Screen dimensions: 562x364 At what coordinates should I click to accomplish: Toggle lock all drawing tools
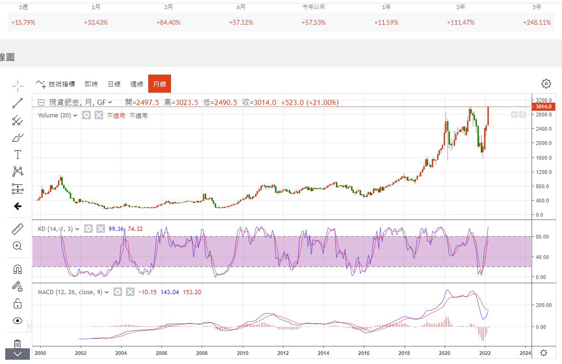18,303
